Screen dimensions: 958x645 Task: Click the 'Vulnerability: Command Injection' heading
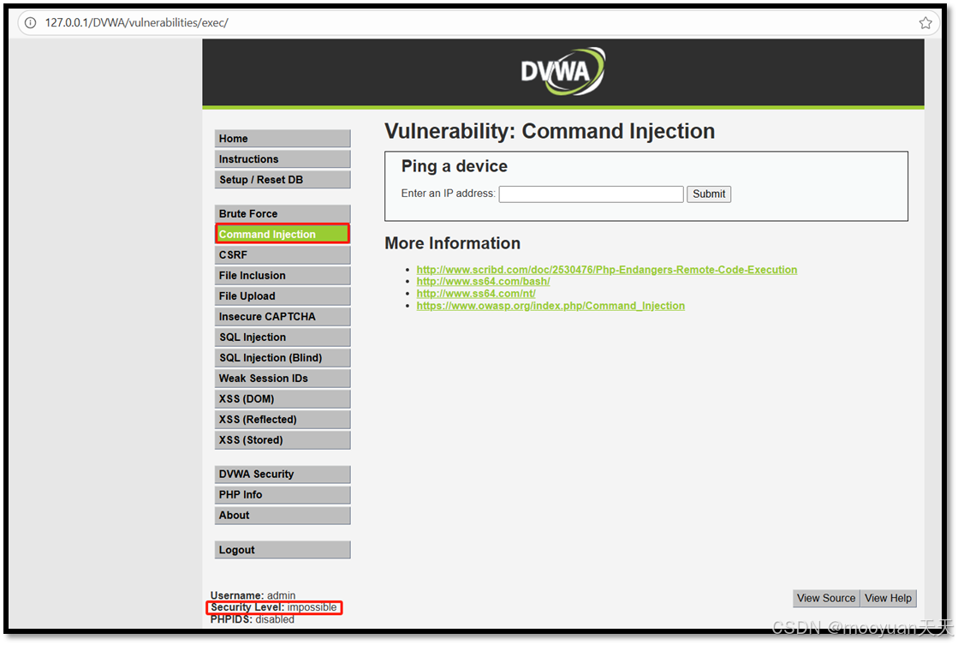coord(550,131)
